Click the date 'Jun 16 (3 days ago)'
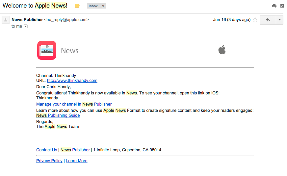Viewport: 287px width, 176px height. (232, 20)
